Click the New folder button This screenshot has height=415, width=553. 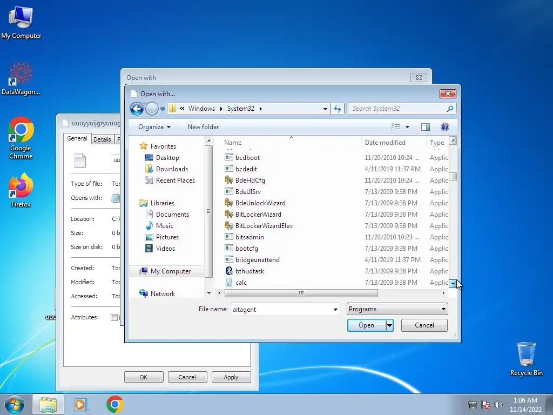click(x=203, y=127)
